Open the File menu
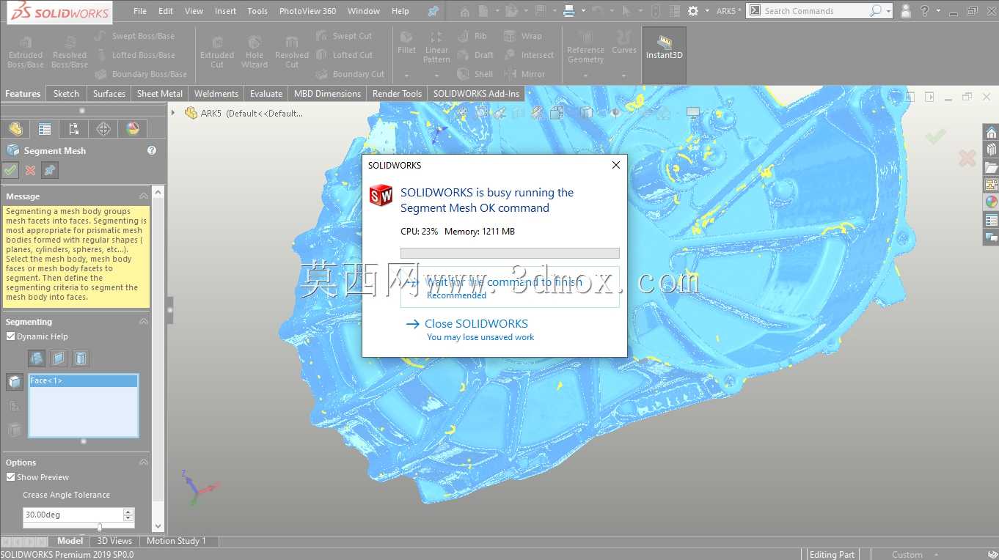Screen dimensions: 999x560 tap(140, 11)
